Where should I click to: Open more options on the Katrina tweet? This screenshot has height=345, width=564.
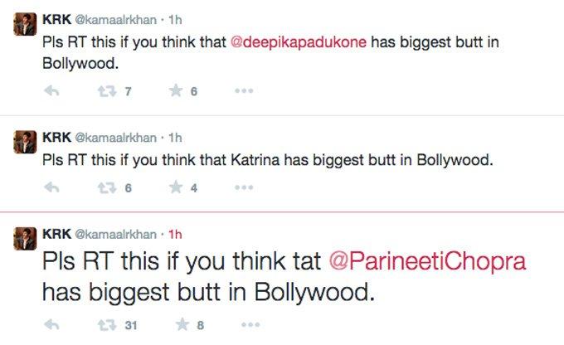coord(244,187)
